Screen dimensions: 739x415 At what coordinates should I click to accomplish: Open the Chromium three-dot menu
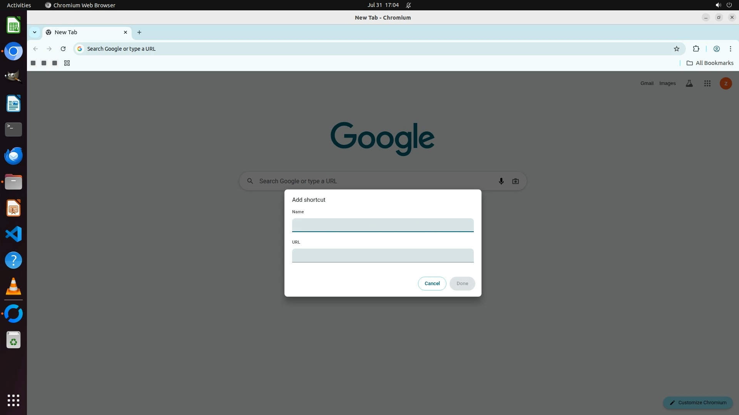coord(730,49)
